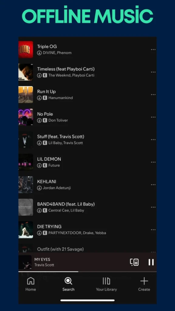
Task: Open Triple OG album artwork
Action: click(26, 50)
